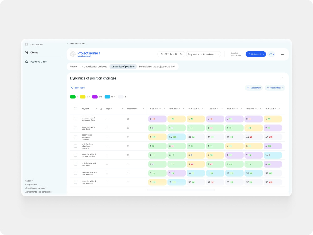Image resolution: width=313 pixels, height=235 pixels.
Task: Remove the 13.05.2025 date column
Action: pos(222,109)
